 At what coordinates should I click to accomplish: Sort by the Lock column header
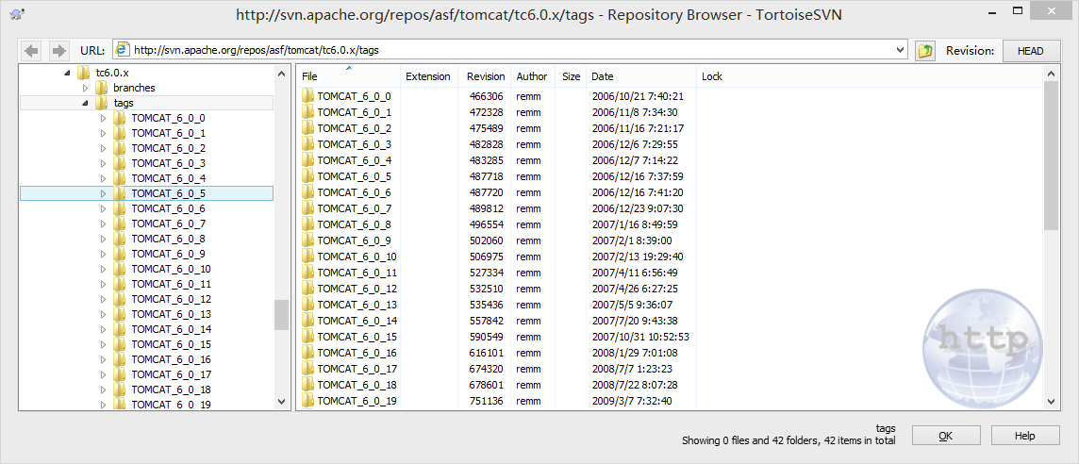coord(712,76)
